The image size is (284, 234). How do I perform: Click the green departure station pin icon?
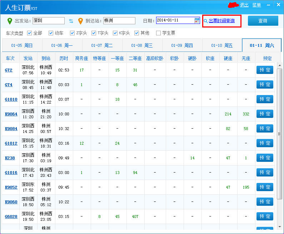(x=10, y=21)
